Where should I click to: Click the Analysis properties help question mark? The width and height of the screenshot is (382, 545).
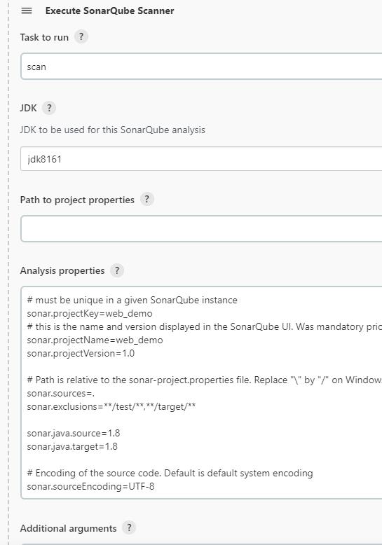117,270
